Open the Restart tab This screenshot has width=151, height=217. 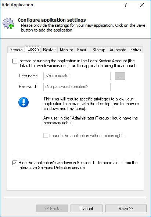(x=49, y=50)
